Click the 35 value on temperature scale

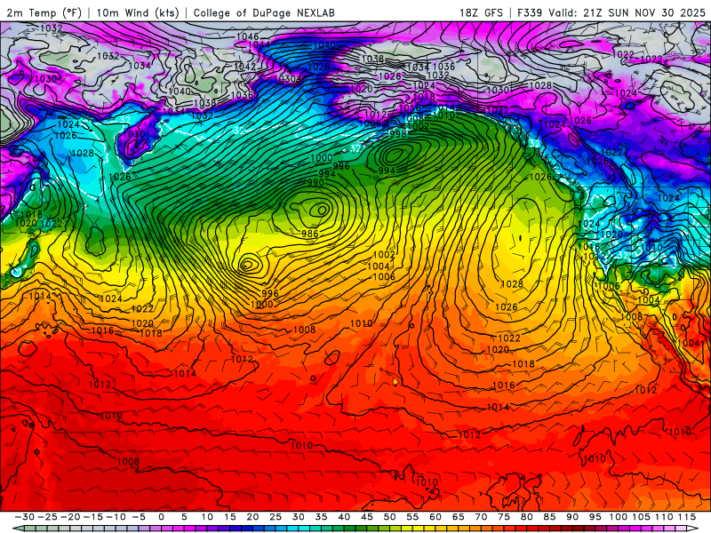coord(321,517)
